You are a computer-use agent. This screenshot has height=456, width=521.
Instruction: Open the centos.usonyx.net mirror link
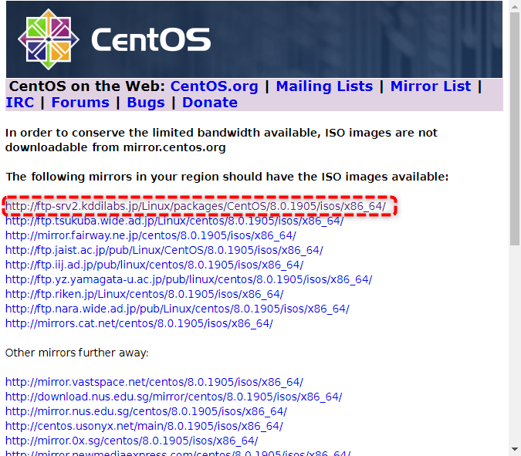click(x=144, y=426)
